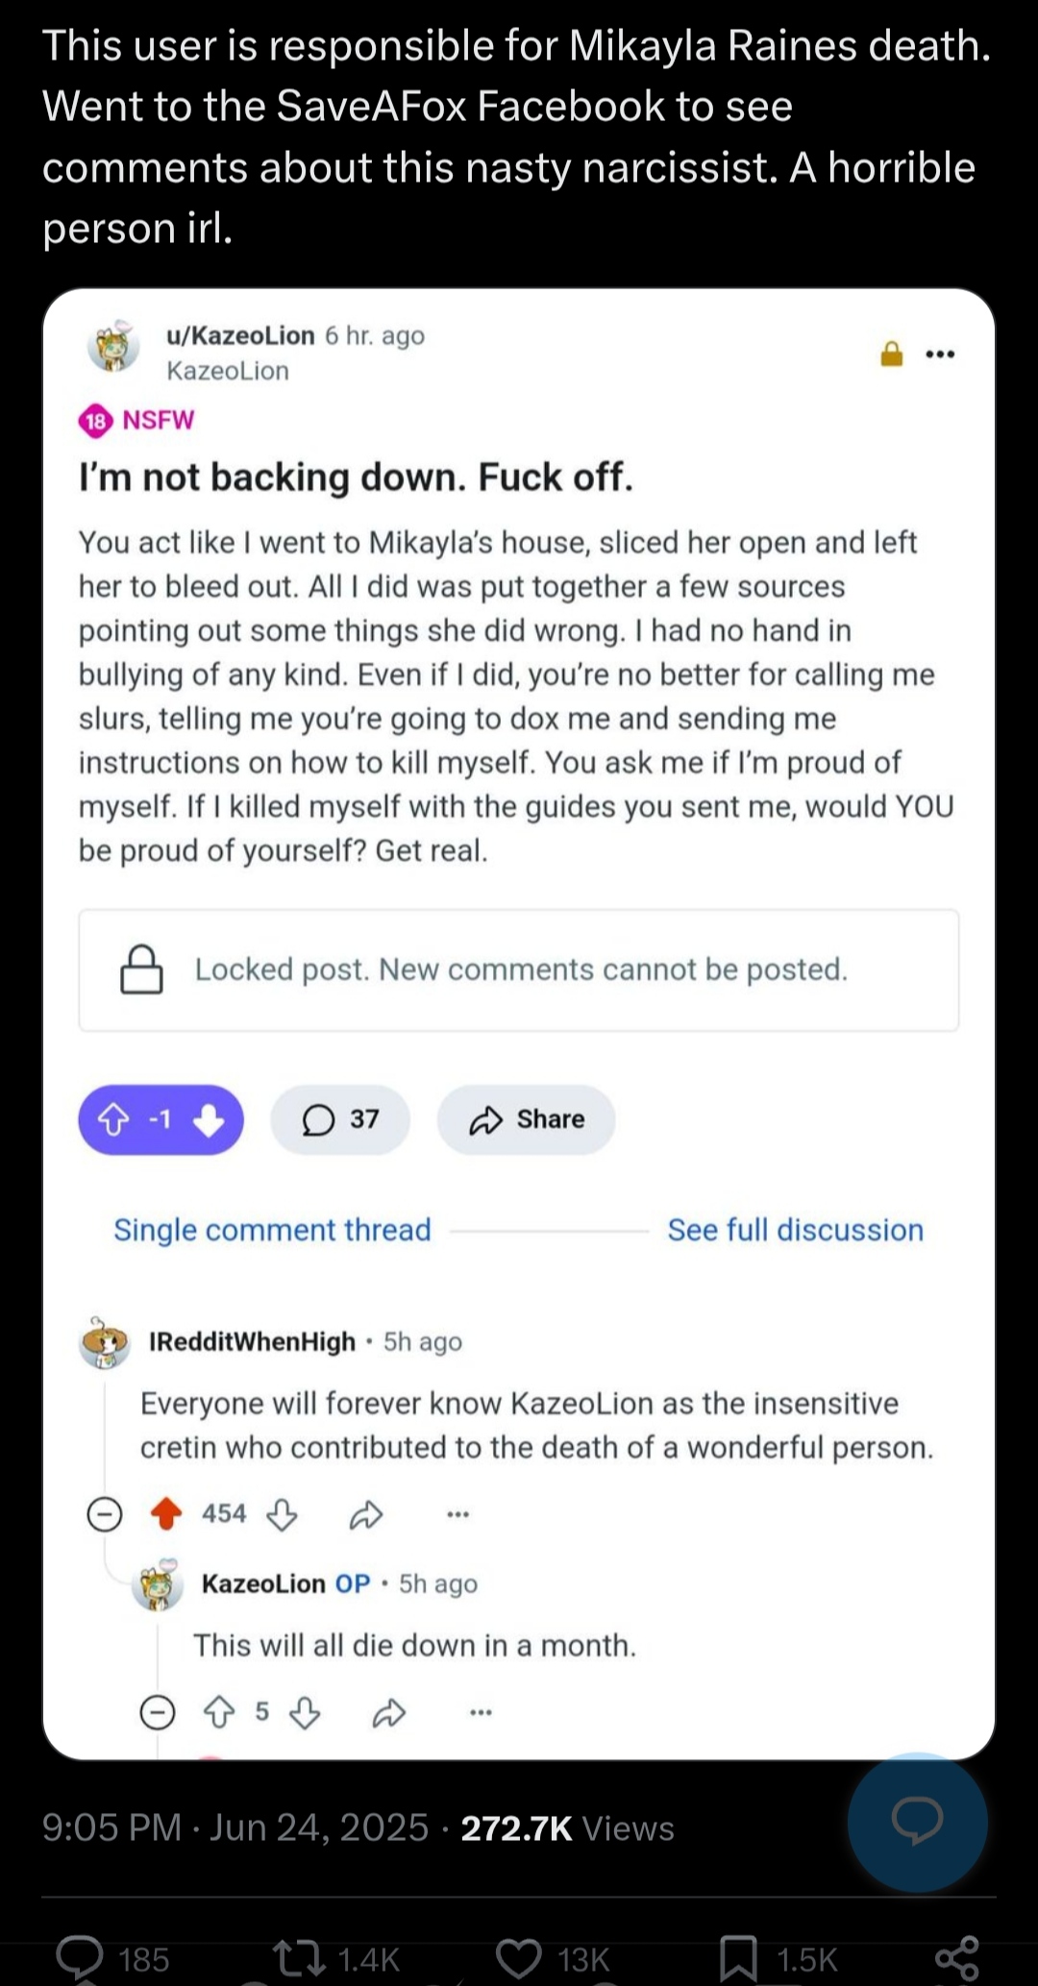Open the three-dot menu on the Reddit post
Viewport: 1038px width, 1986px height.
tap(939, 355)
